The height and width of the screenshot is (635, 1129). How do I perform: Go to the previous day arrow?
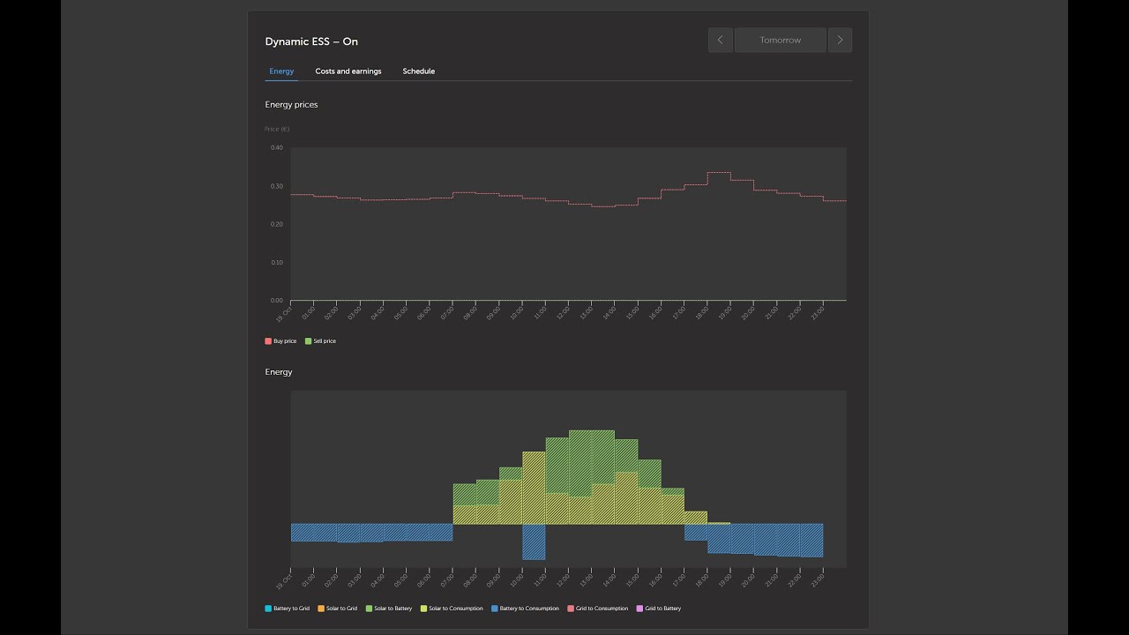pyautogui.click(x=721, y=40)
